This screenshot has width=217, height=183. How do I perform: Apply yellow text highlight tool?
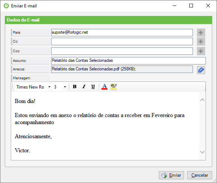pos(113,87)
